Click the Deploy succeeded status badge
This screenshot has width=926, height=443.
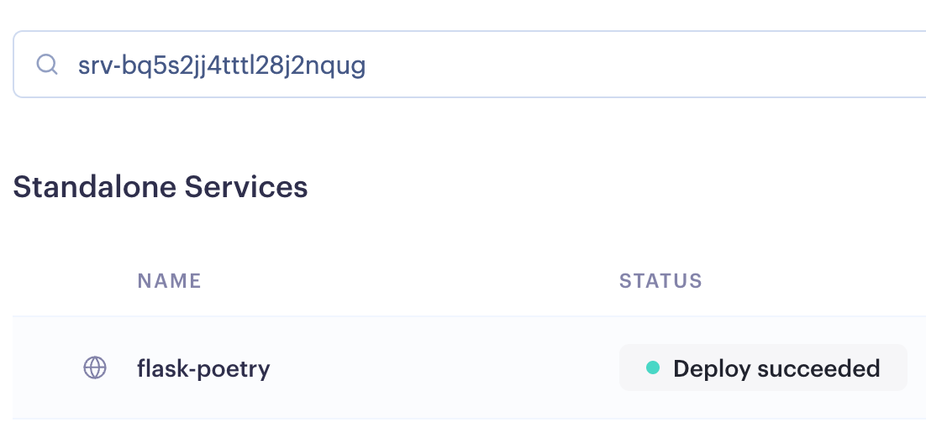click(763, 367)
